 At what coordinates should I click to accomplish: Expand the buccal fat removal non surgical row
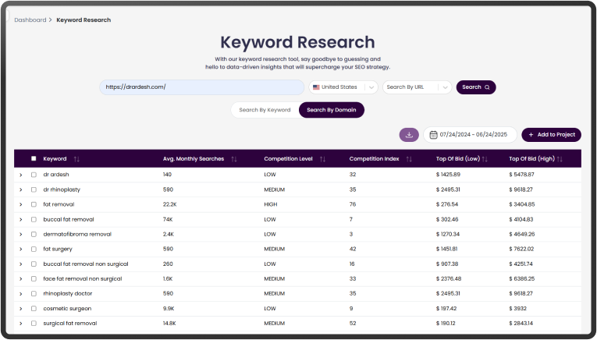pyautogui.click(x=20, y=264)
